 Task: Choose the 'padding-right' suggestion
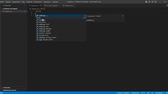click(x=61, y=31)
